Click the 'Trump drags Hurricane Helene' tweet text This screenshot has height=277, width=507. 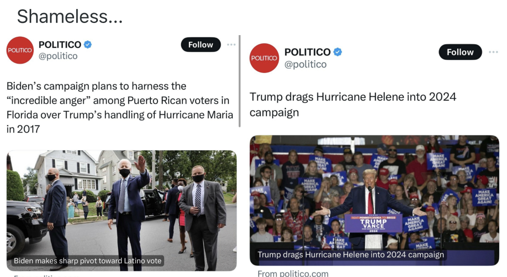[x=353, y=104]
